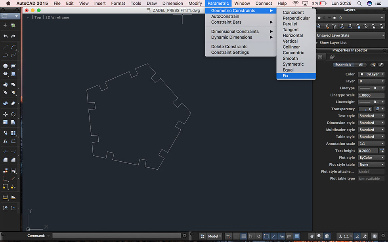
Task: Toggle grid display in status bar
Action: point(244,236)
